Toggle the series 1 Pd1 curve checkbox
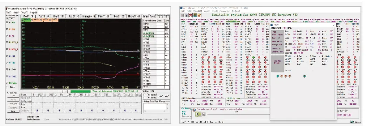This screenshot has height=126, width=366. pyautogui.click(x=7, y=23)
